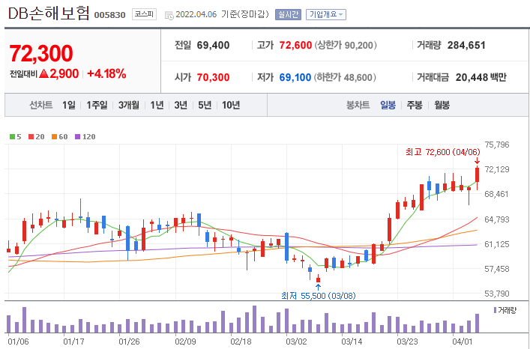Click the purple 120-day moving average swatch
Viewport: 530px width, 349px height.
(x=78, y=137)
